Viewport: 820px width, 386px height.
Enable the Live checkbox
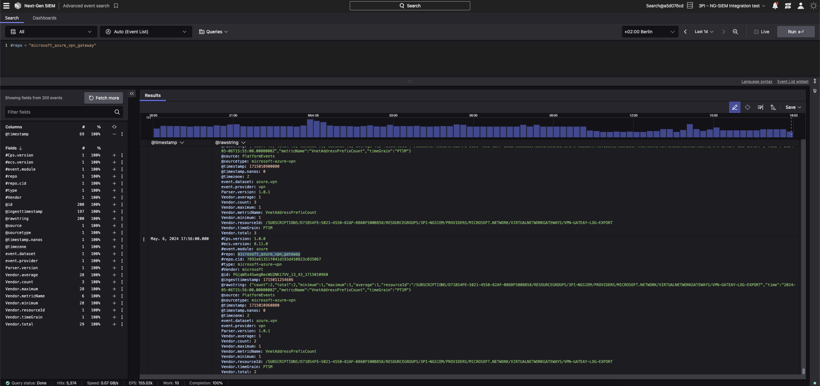pos(756,32)
